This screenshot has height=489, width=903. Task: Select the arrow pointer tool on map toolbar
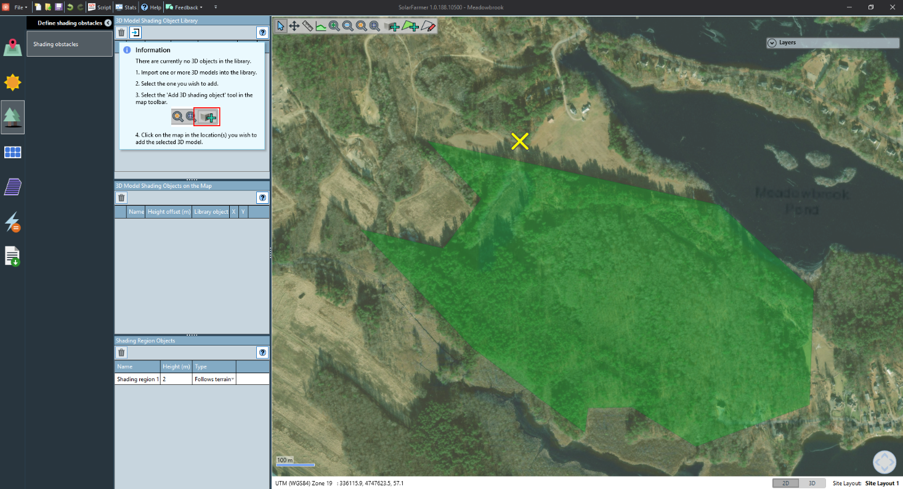pyautogui.click(x=281, y=26)
